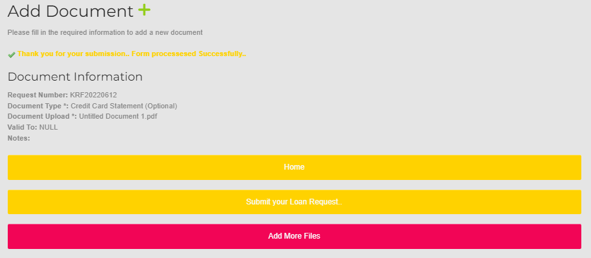Click the Document Type label

pyautogui.click(x=37, y=106)
